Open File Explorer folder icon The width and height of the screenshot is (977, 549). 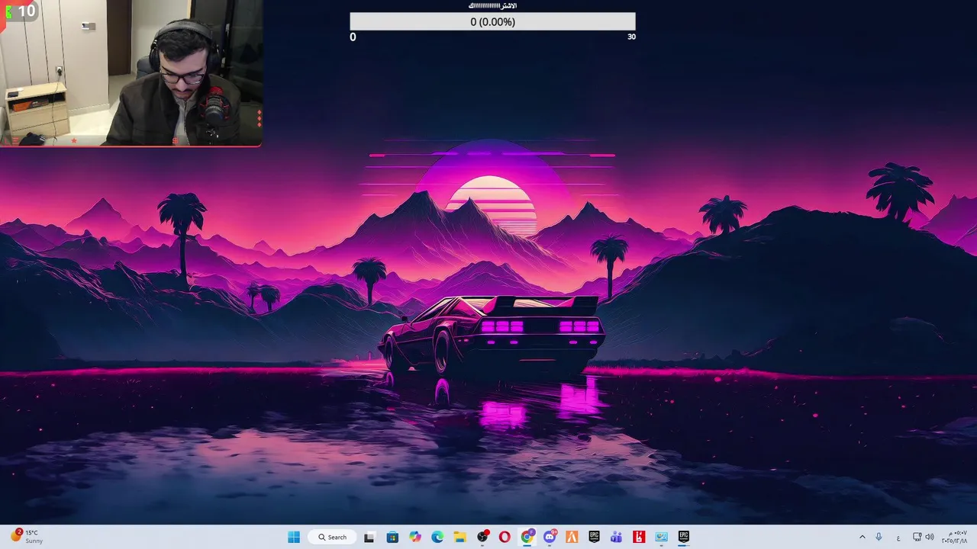click(459, 537)
